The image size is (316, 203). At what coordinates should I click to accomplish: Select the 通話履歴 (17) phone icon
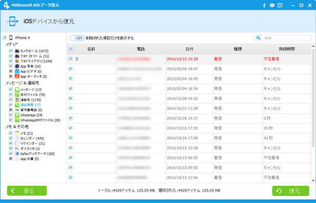(x=17, y=105)
